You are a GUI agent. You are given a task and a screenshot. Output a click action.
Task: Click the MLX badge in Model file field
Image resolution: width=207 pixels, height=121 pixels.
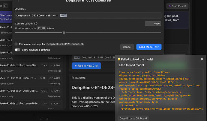[63, 16]
